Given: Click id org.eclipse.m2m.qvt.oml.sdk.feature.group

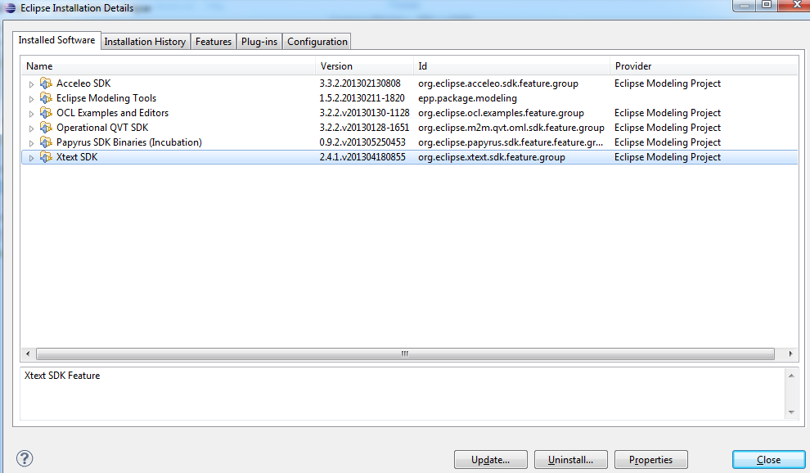Looking at the screenshot, I should tap(511, 128).
